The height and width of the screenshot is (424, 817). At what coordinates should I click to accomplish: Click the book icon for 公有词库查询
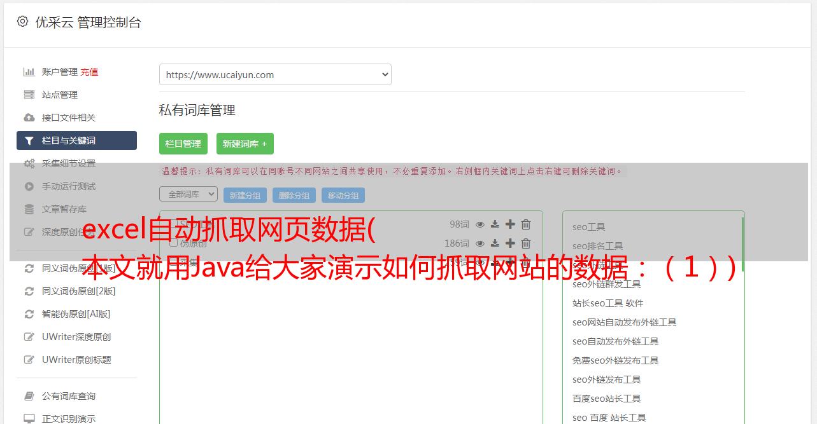click(29, 396)
